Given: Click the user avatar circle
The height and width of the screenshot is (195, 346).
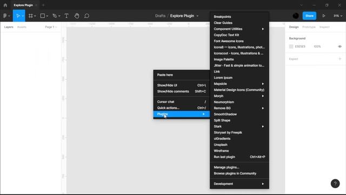Looking at the screenshot, I should 296,16.
